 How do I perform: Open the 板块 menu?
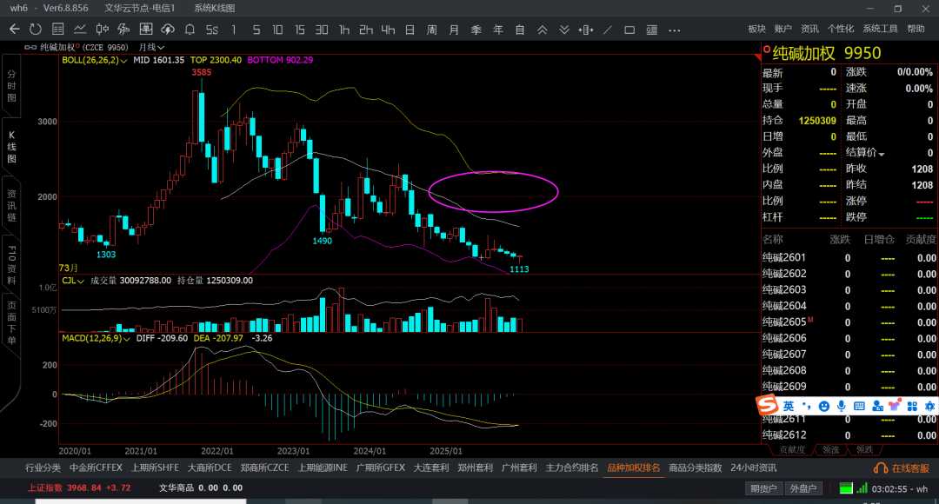click(x=756, y=29)
